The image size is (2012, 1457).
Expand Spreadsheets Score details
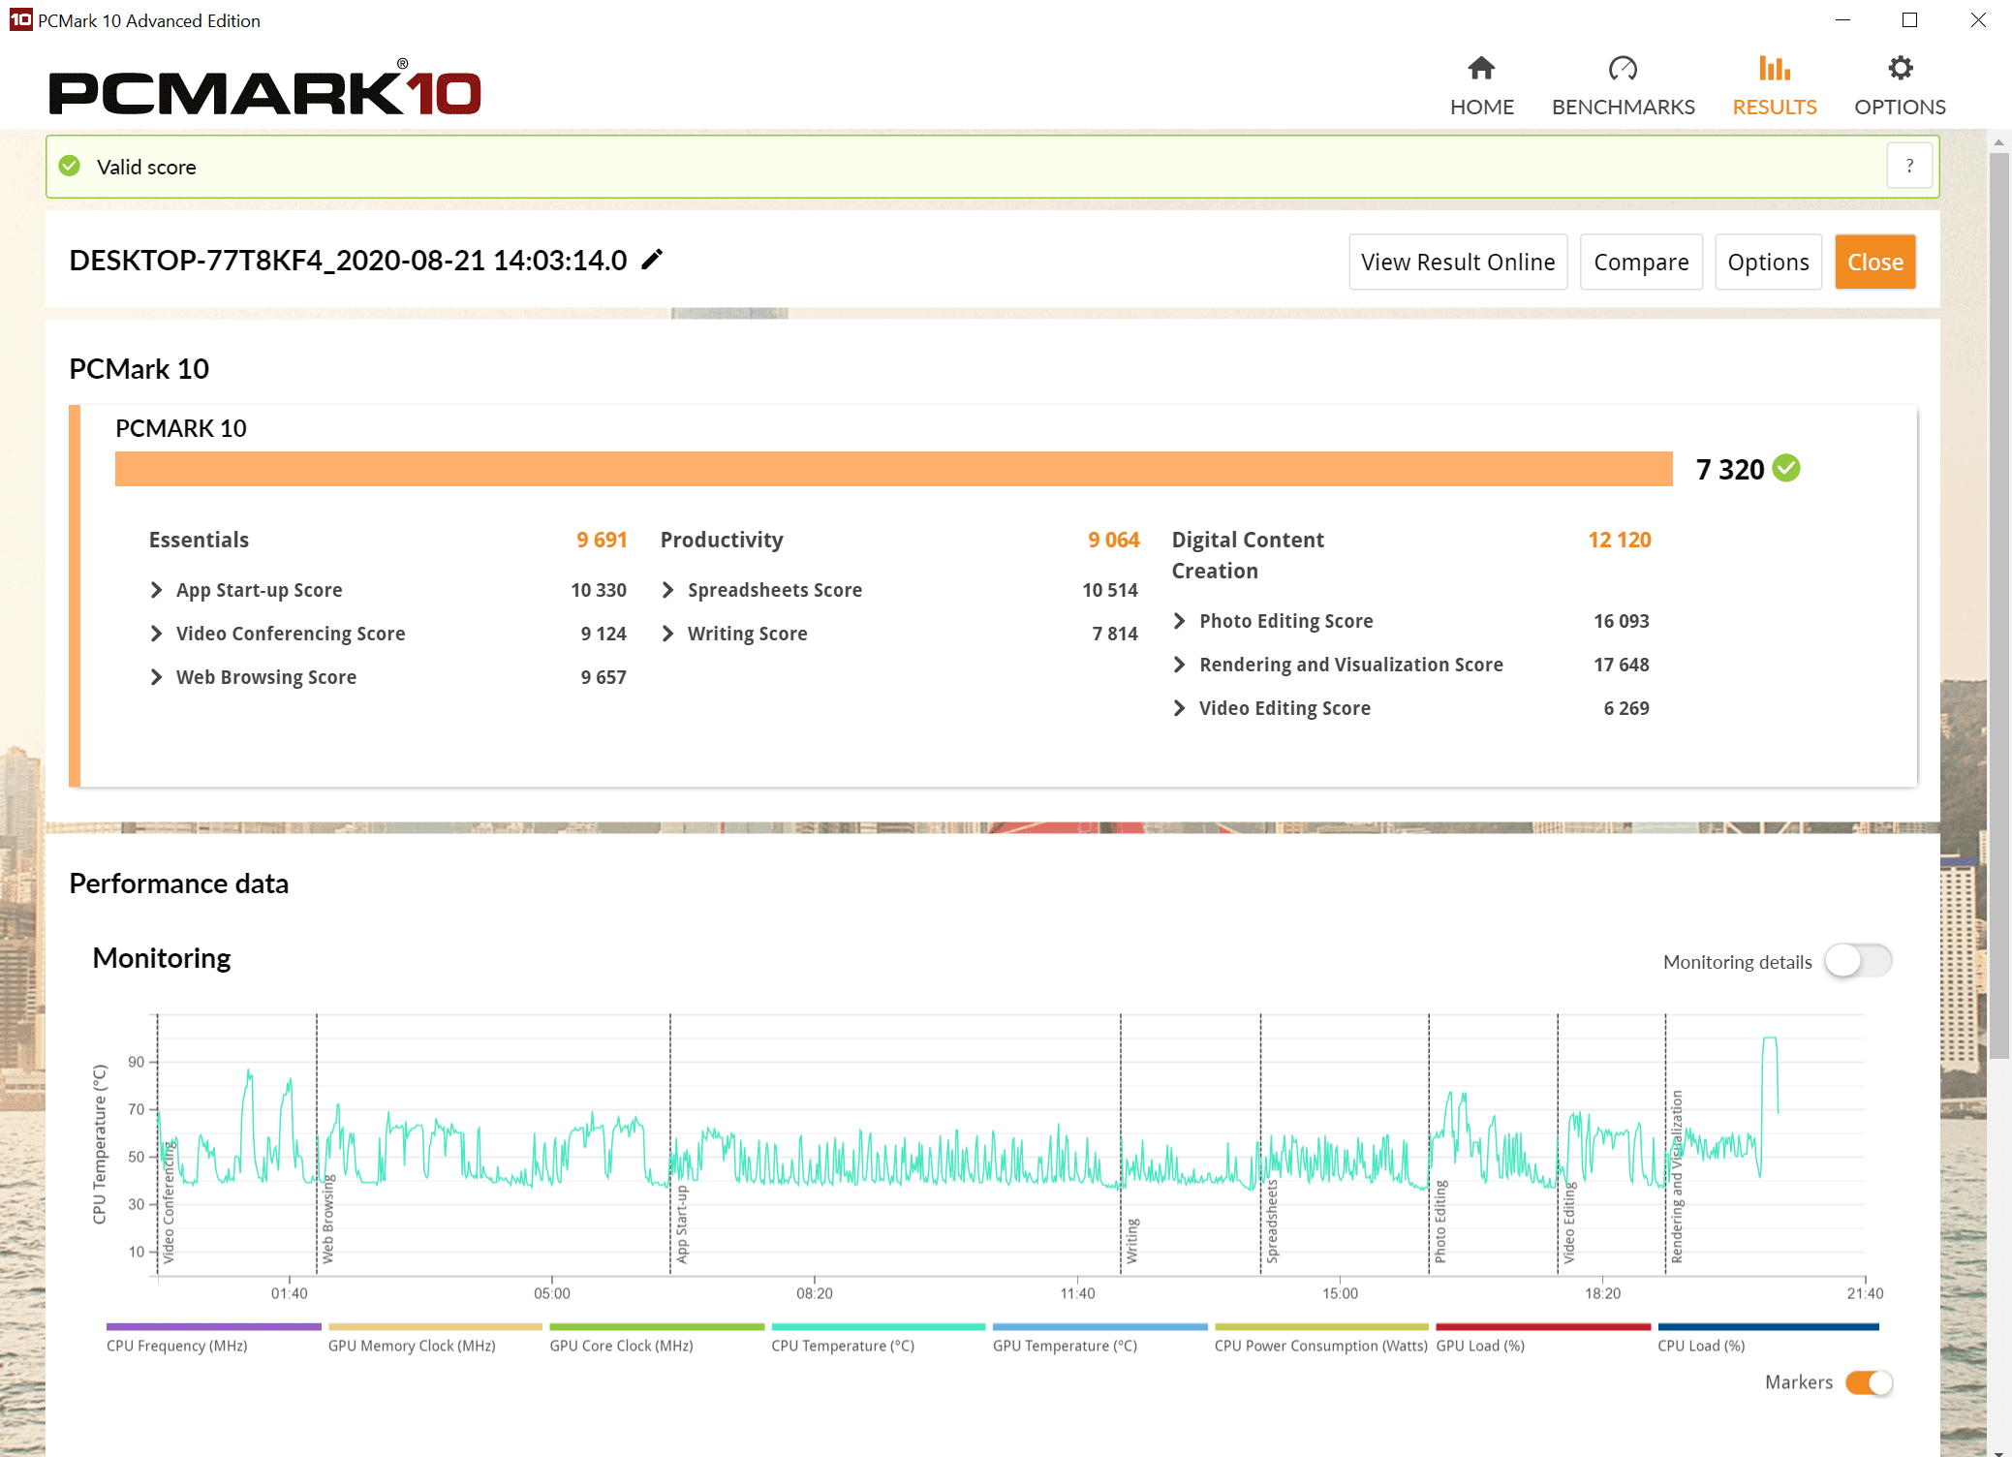pyautogui.click(x=667, y=590)
